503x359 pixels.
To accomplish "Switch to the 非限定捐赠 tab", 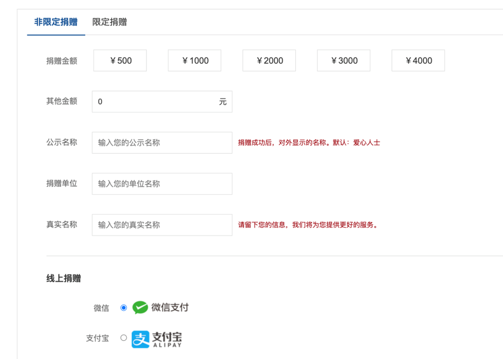I will point(56,22).
